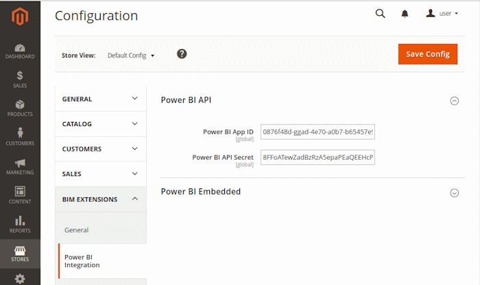Viewport: 480px width, 285px height.
Task: Click the Store View label
Action: (x=79, y=55)
